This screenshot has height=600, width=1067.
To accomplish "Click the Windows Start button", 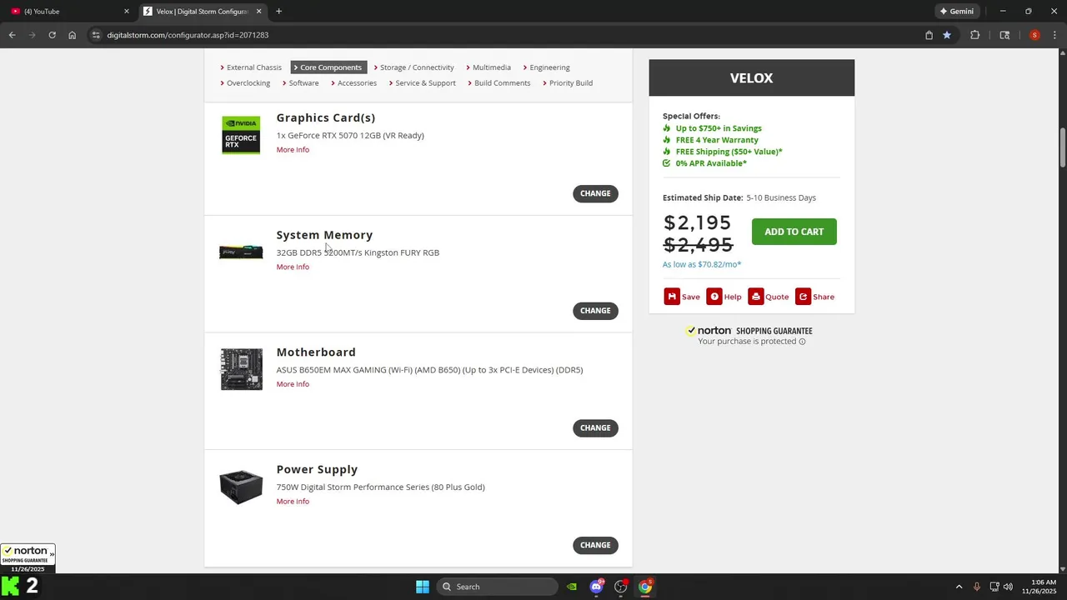I will coord(423,587).
